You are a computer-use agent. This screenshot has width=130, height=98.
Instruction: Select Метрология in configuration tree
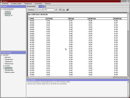tap(9, 64)
